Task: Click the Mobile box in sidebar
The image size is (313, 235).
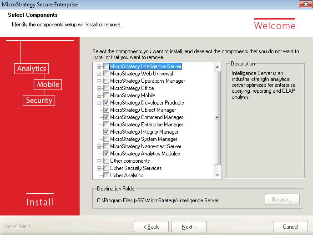Action: coord(48,85)
